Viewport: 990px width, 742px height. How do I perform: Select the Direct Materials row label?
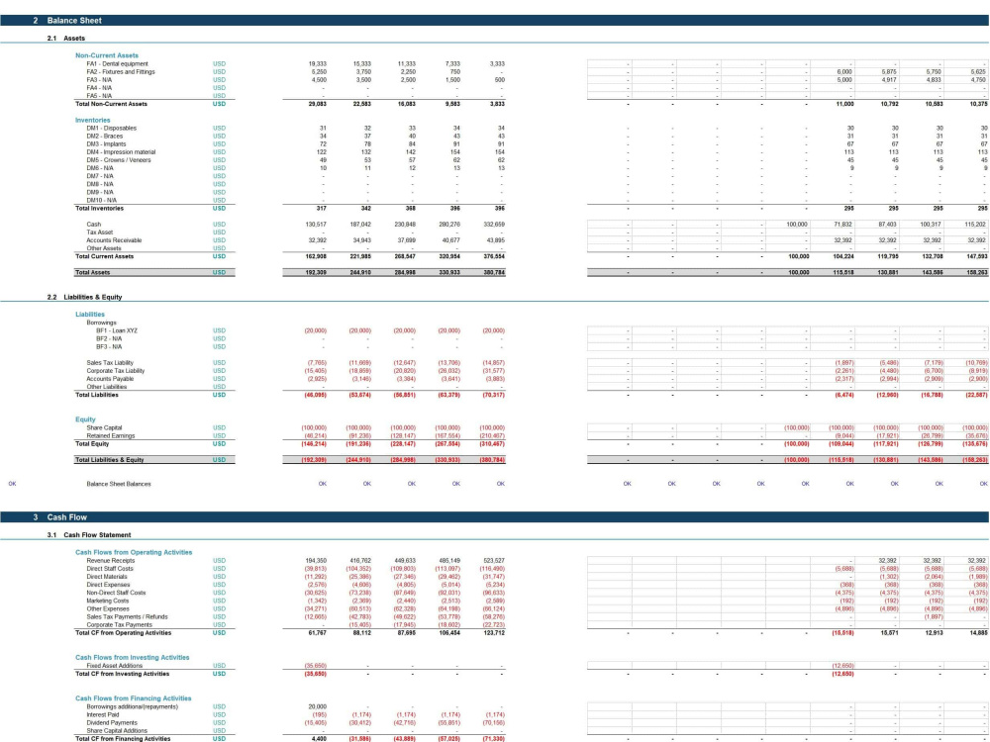pos(107,577)
